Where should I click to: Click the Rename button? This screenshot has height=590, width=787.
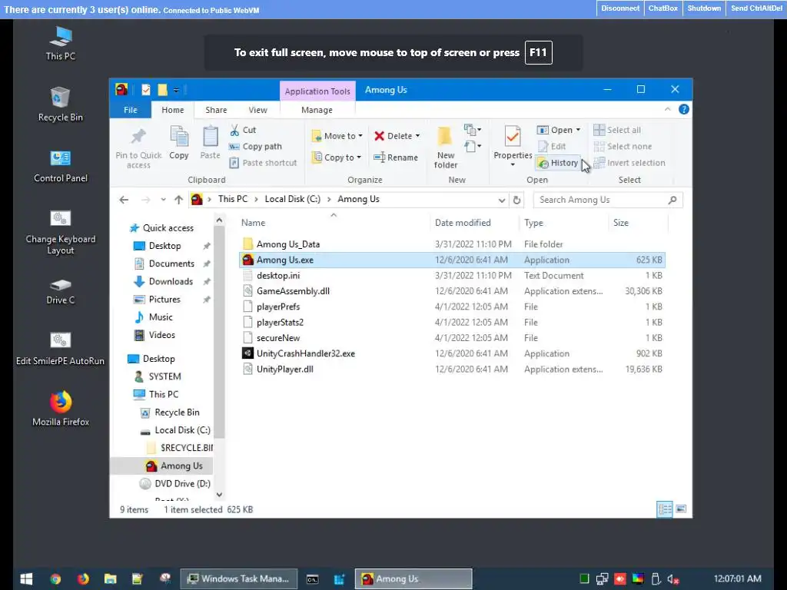pos(396,157)
